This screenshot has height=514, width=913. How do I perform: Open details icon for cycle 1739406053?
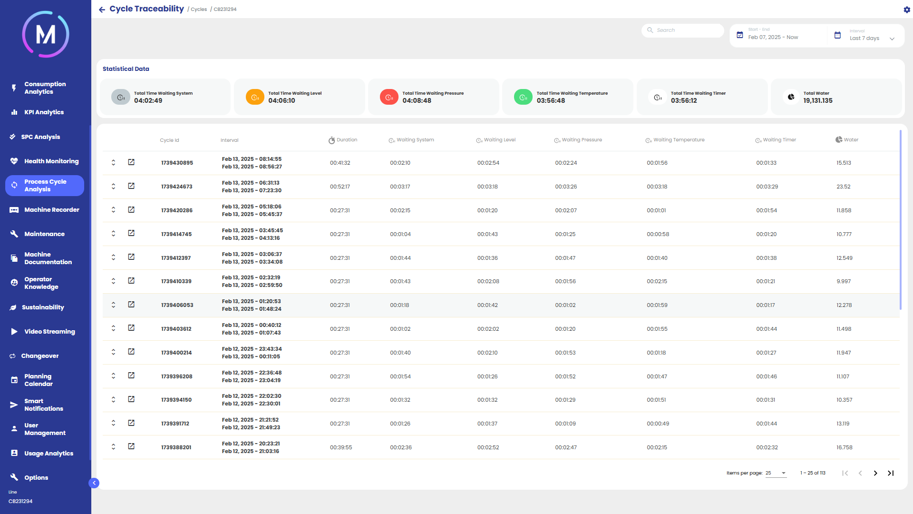[131, 305]
